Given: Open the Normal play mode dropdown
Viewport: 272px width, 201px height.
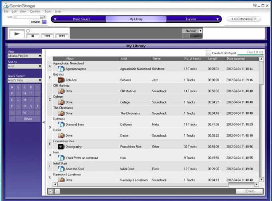Looking at the screenshot, I should (x=192, y=31).
